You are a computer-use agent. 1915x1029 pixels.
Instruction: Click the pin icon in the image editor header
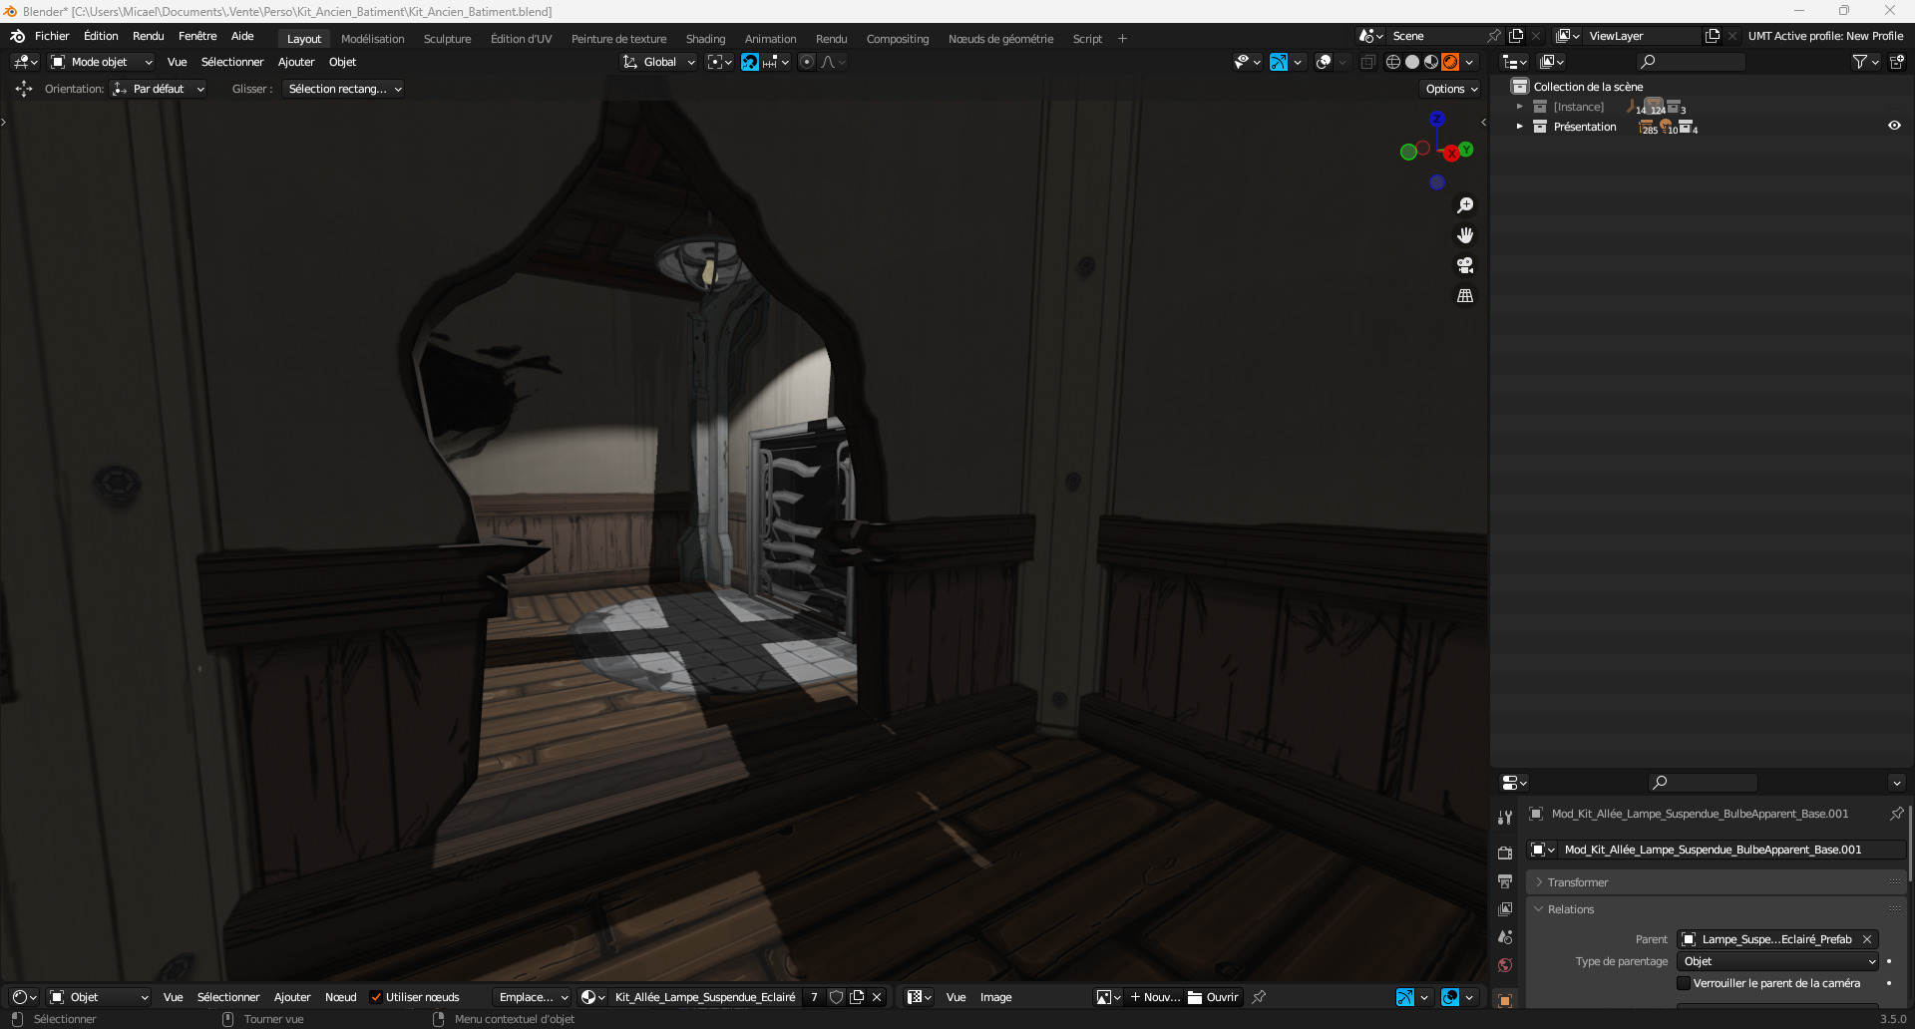coord(1259,997)
